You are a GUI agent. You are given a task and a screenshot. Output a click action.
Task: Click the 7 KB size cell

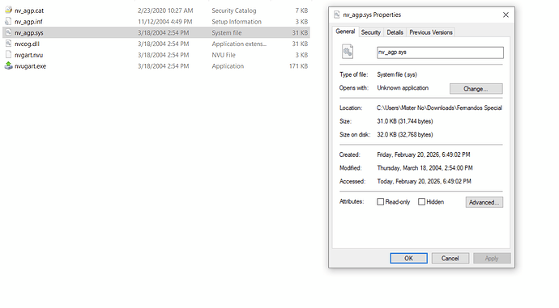click(301, 11)
